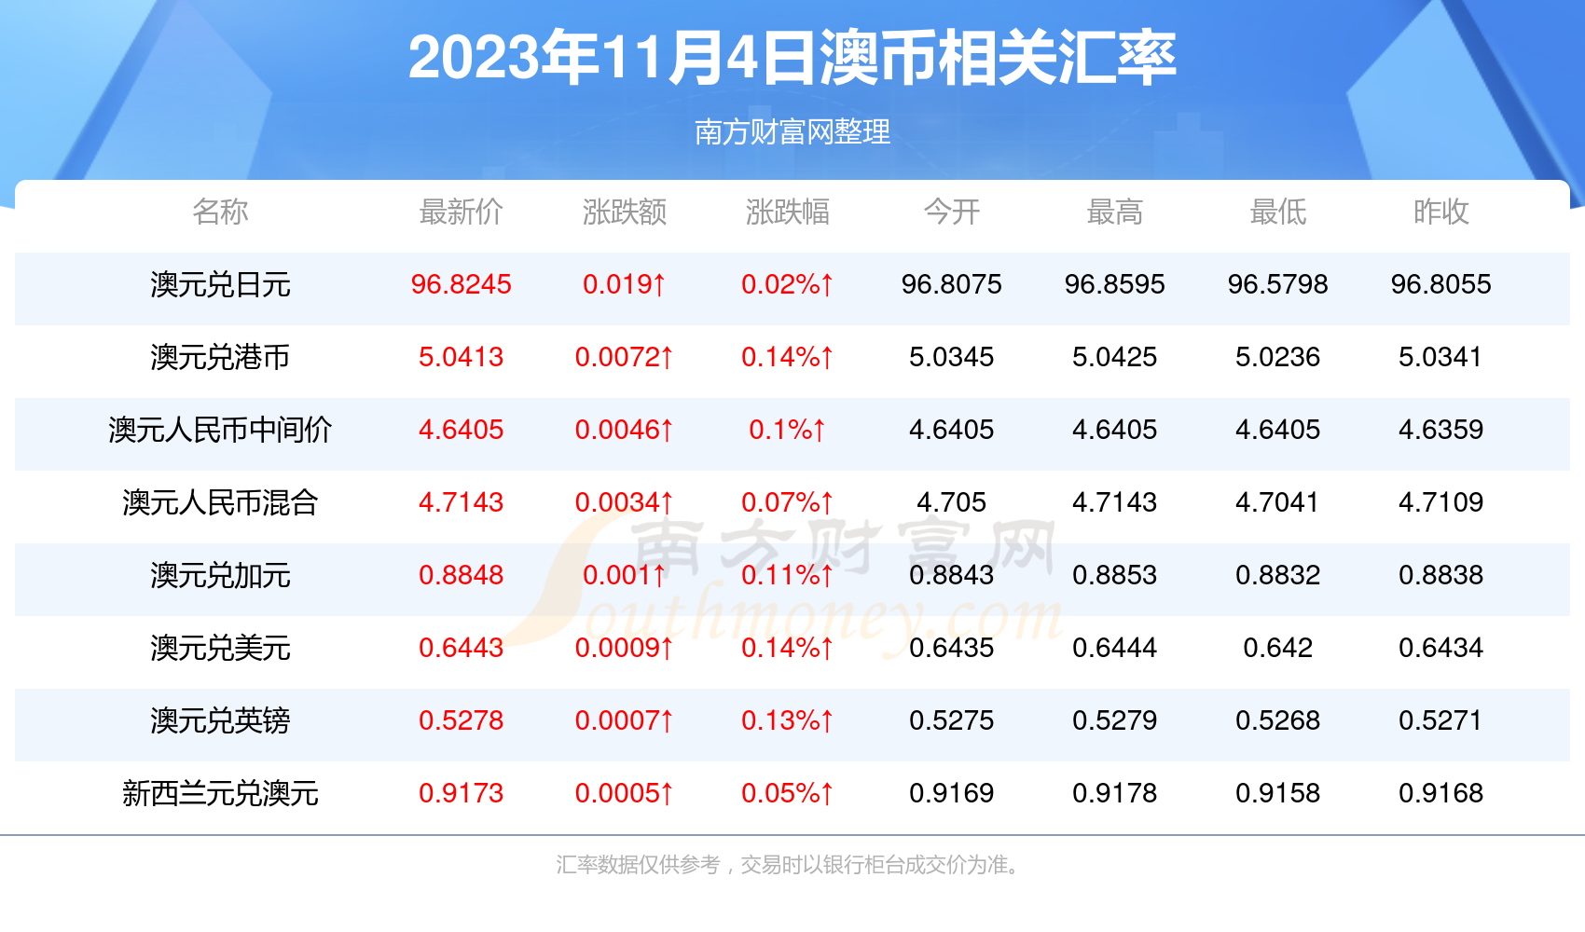This screenshot has width=1585, height=932.
Task: Click the change amount 0.0005↑
Action: tap(624, 793)
